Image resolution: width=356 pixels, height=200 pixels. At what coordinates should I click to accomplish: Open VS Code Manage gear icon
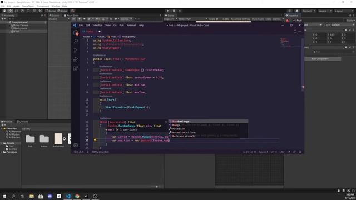76,145
